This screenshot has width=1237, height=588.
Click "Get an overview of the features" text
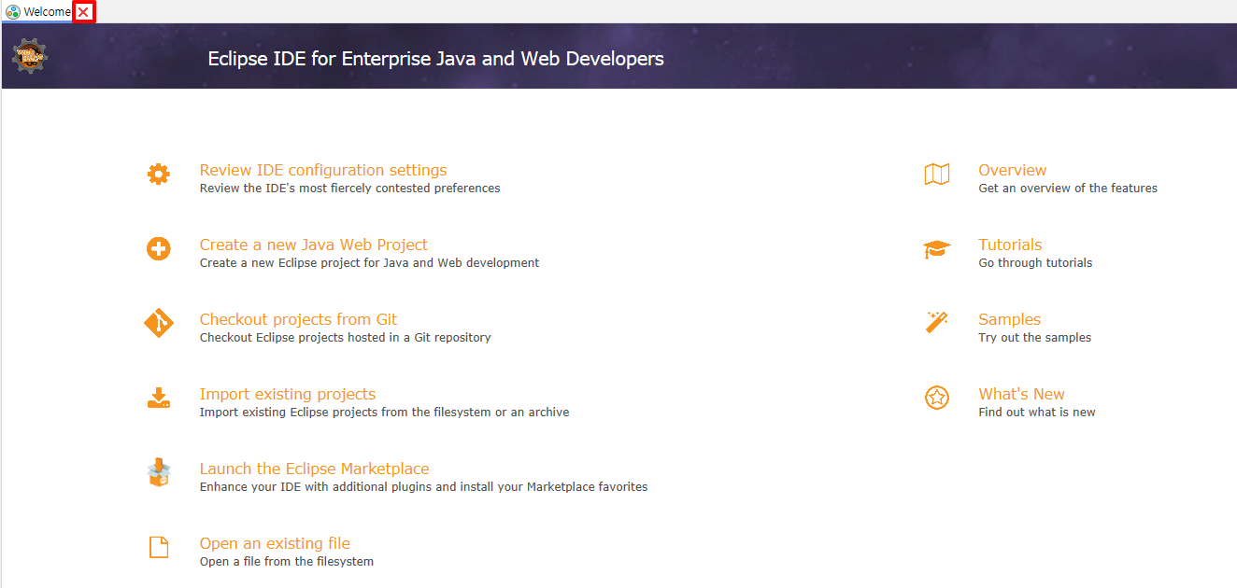tap(1068, 189)
